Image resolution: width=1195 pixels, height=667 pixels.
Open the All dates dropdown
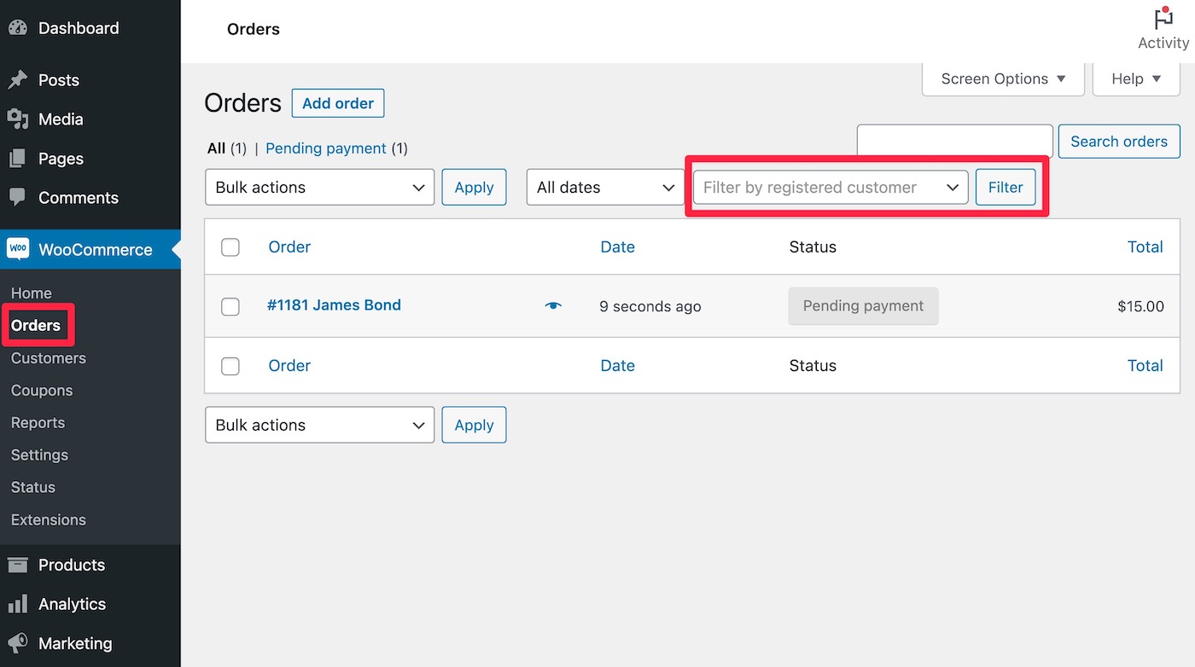[606, 188]
